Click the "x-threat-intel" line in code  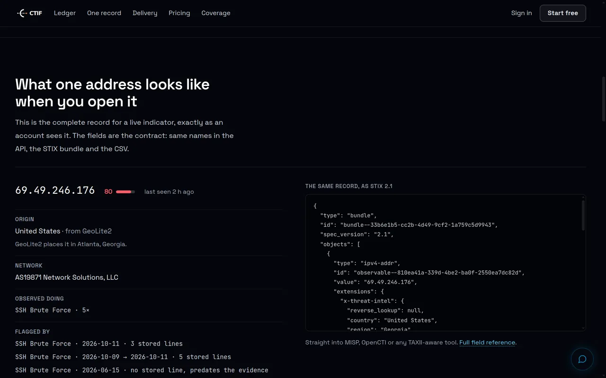point(372,301)
